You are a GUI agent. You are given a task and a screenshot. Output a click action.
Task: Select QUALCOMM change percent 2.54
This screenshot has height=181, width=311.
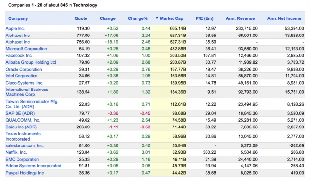146,120
